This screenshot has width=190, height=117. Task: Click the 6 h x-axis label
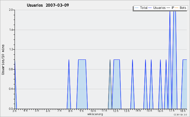(x=48, y=111)
